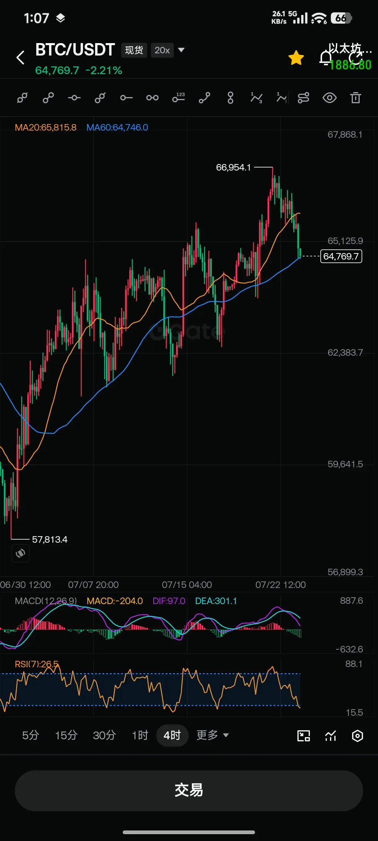Viewport: 378px width, 841px height.
Task: Tap the 07/15 04:00 time axis label
Action: (x=187, y=585)
